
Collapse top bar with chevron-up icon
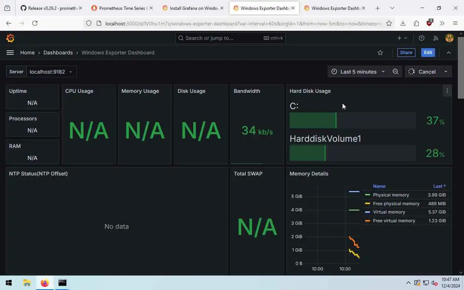point(449,53)
